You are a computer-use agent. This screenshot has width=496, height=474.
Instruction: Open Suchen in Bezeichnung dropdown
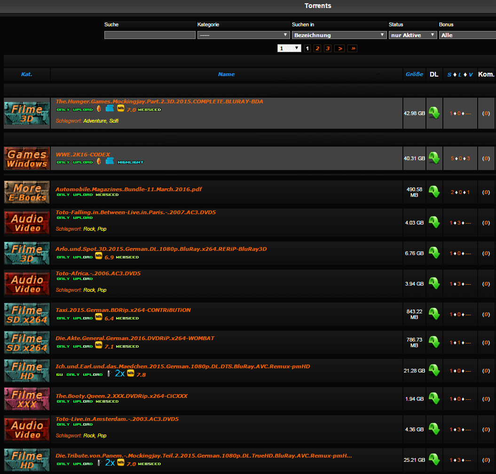pos(339,35)
